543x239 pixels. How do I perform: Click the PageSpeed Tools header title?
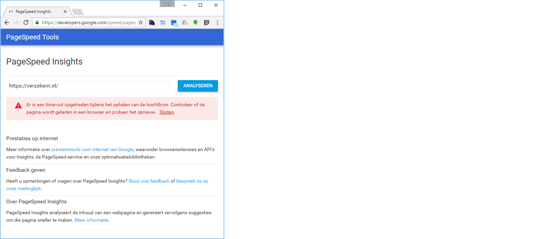[32, 37]
